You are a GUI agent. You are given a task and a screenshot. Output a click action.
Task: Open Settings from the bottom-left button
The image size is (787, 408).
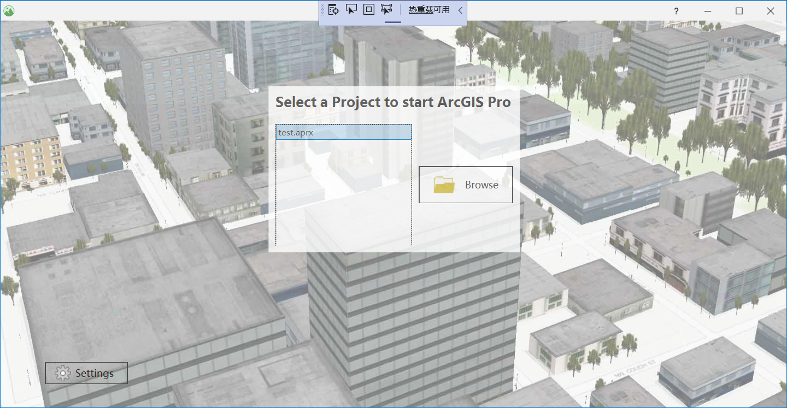86,372
